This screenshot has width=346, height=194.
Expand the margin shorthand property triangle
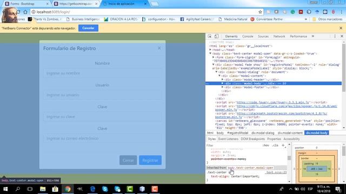(x=224, y=155)
